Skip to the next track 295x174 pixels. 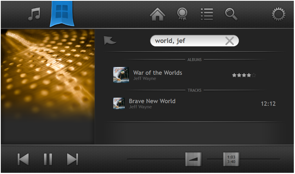click(x=73, y=159)
